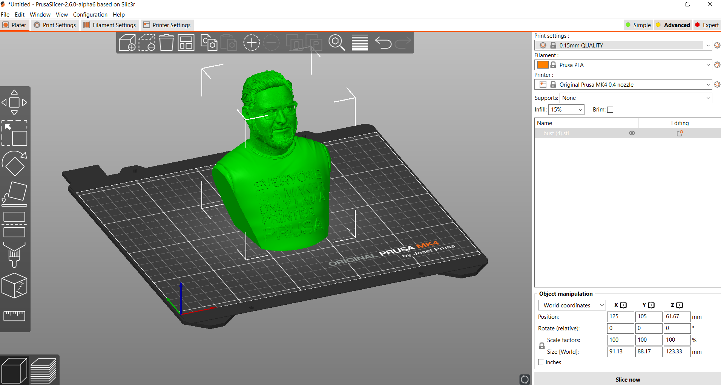Click the Size Y input field
Viewport: 721px width, 385px height.
point(649,352)
